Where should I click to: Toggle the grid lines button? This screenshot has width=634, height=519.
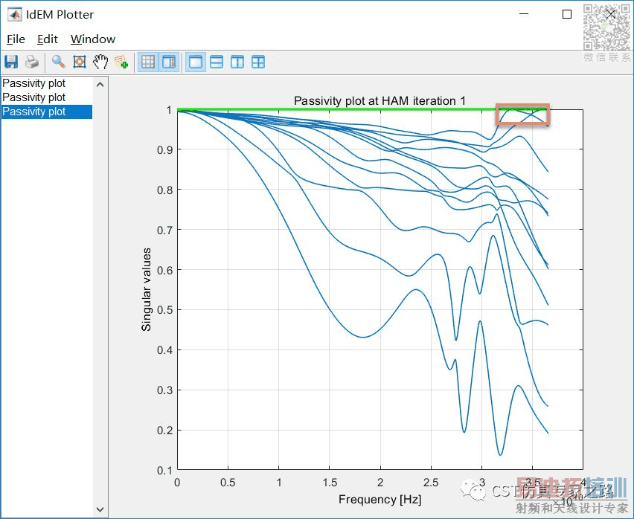pyautogui.click(x=148, y=62)
